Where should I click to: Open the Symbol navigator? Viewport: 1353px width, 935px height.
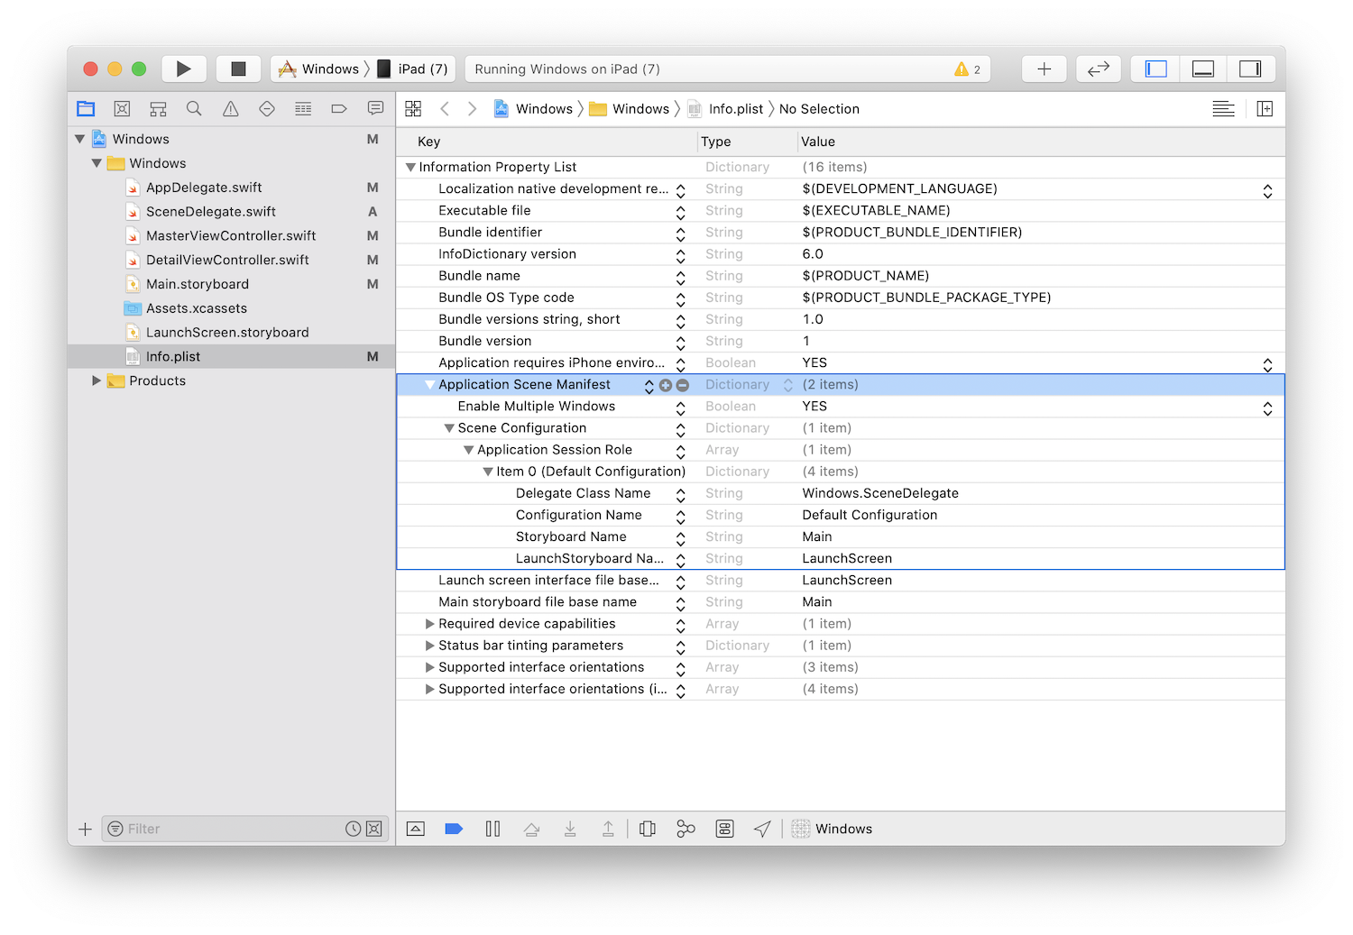coord(158,109)
